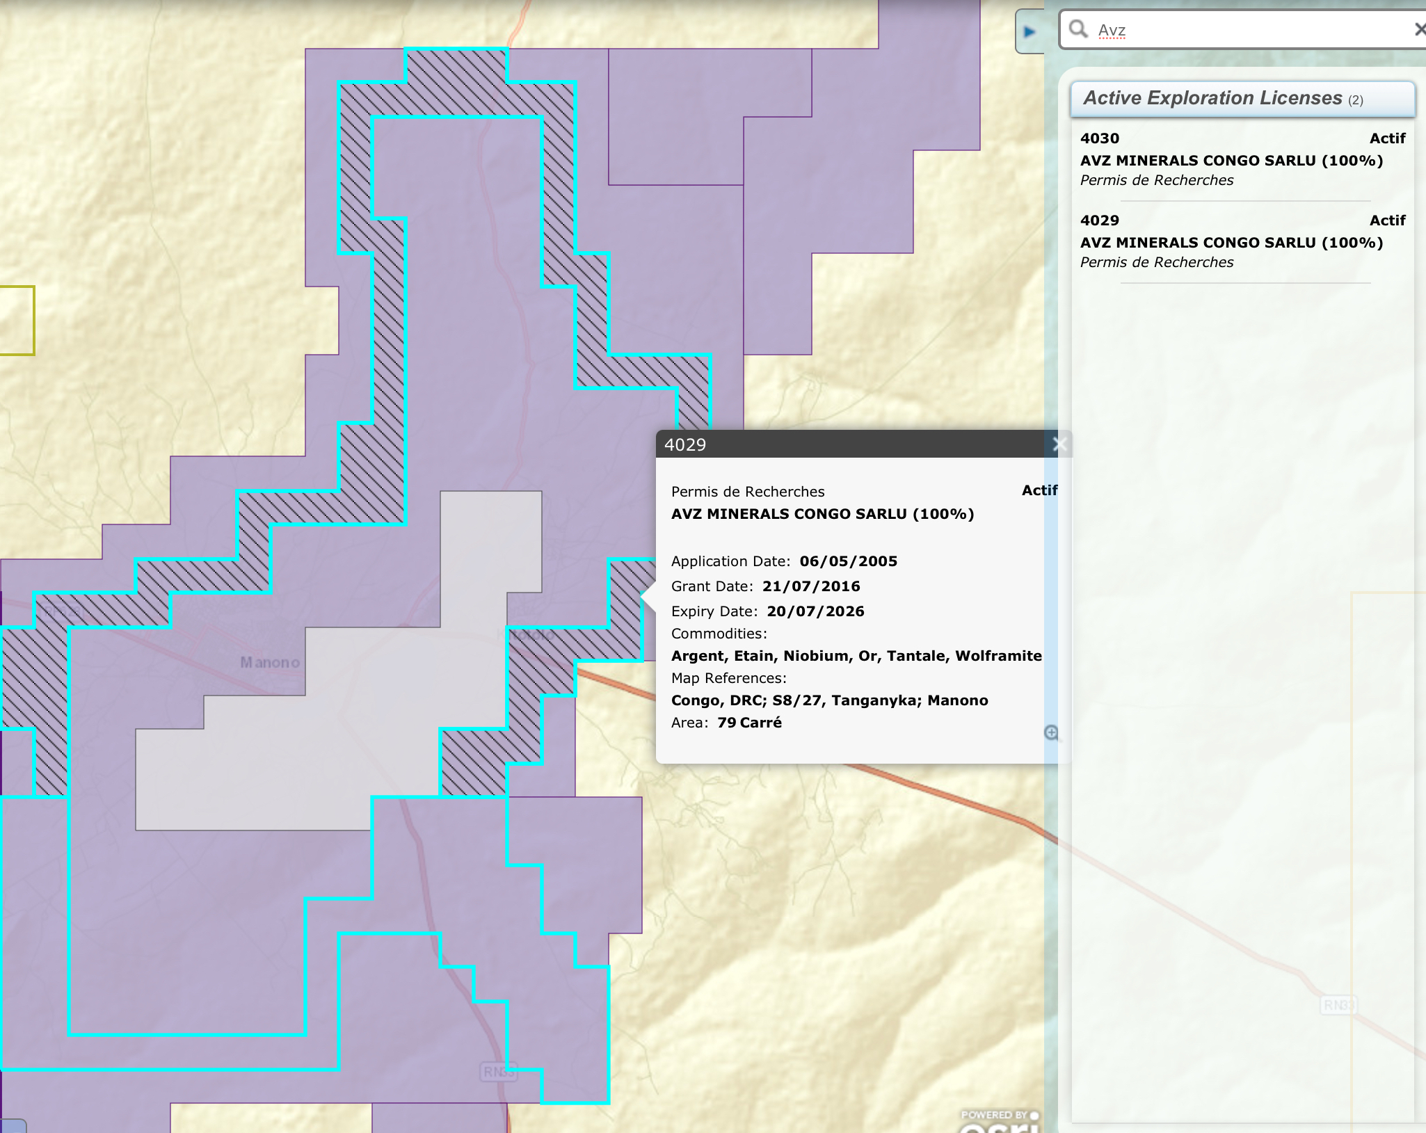Click the Manono town label
1426x1133 pixels.
pos(270,662)
